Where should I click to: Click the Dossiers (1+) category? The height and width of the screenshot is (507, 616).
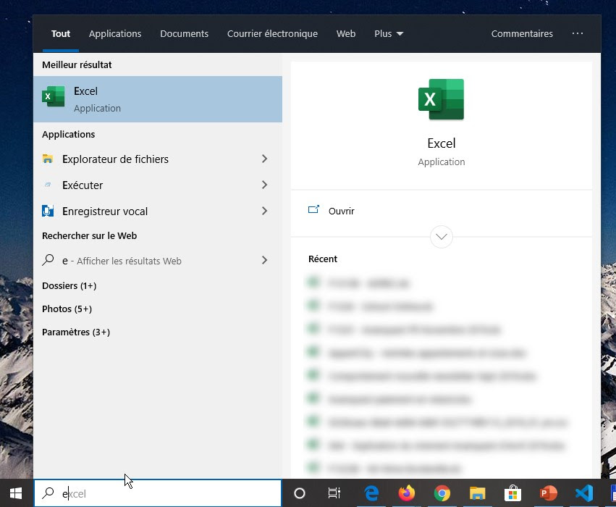[x=69, y=285]
